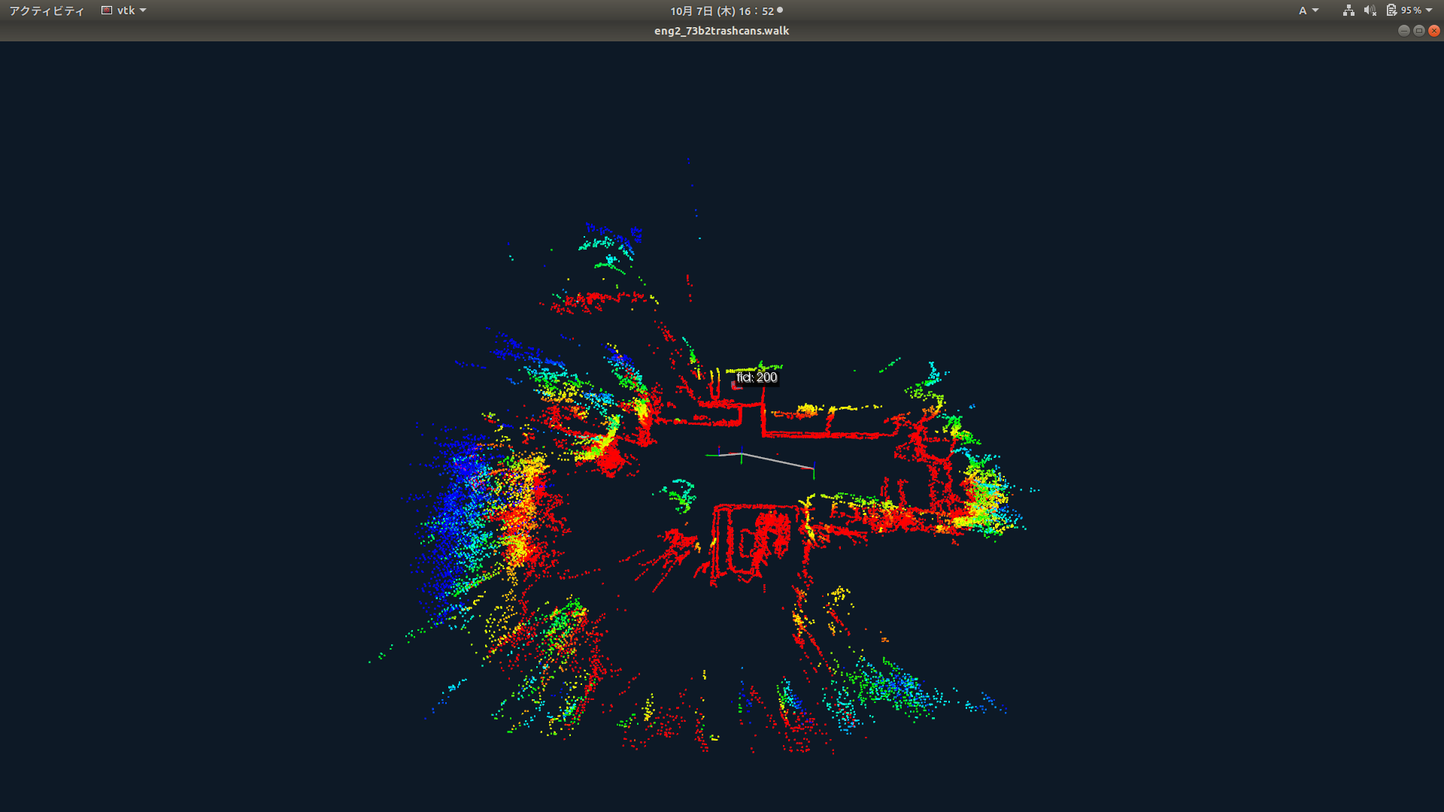Click the wired network status icon
This screenshot has height=812, width=1444.
click(x=1348, y=11)
